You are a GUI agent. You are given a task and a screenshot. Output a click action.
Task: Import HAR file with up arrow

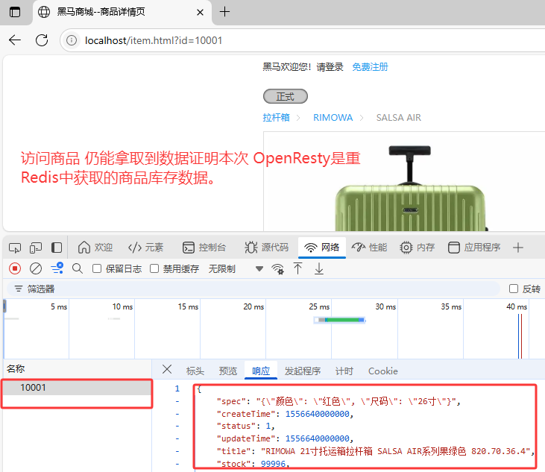tap(298, 268)
